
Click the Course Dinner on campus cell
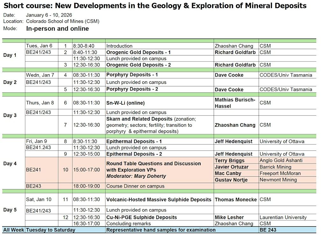pyautogui.click(x=135, y=186)
